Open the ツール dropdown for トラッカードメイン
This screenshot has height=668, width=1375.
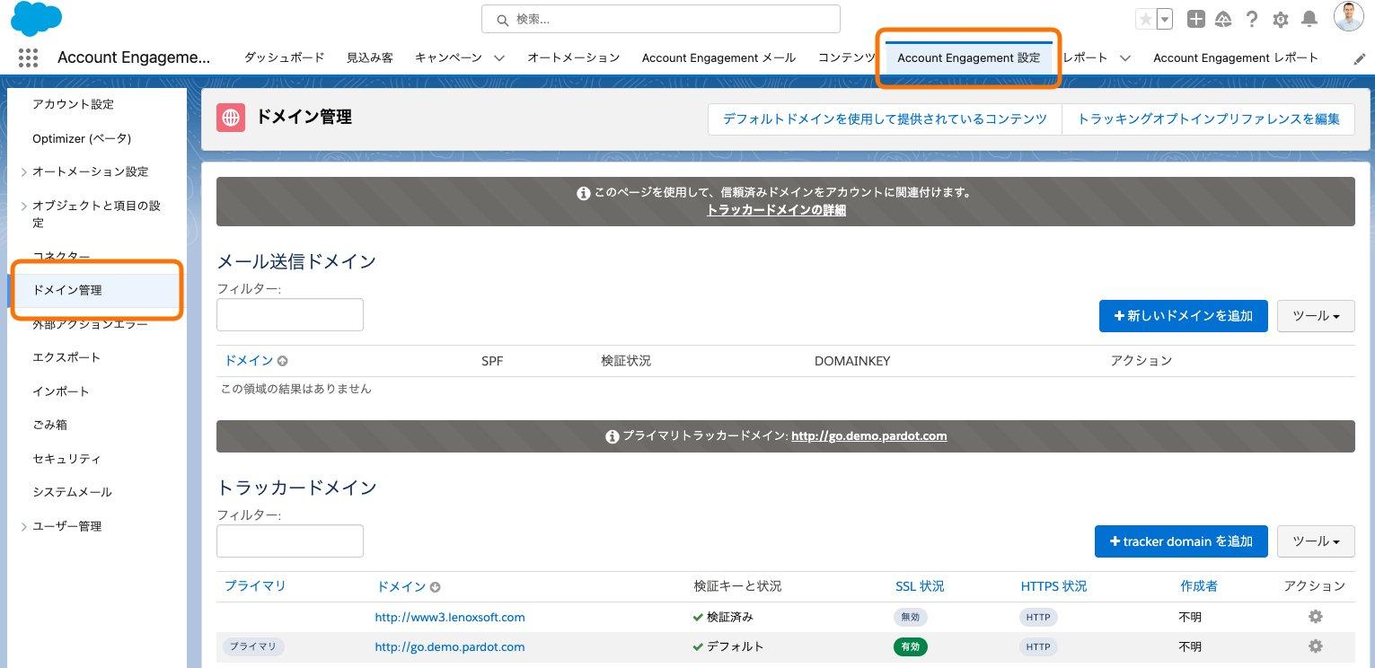(x=1316, y=541)
